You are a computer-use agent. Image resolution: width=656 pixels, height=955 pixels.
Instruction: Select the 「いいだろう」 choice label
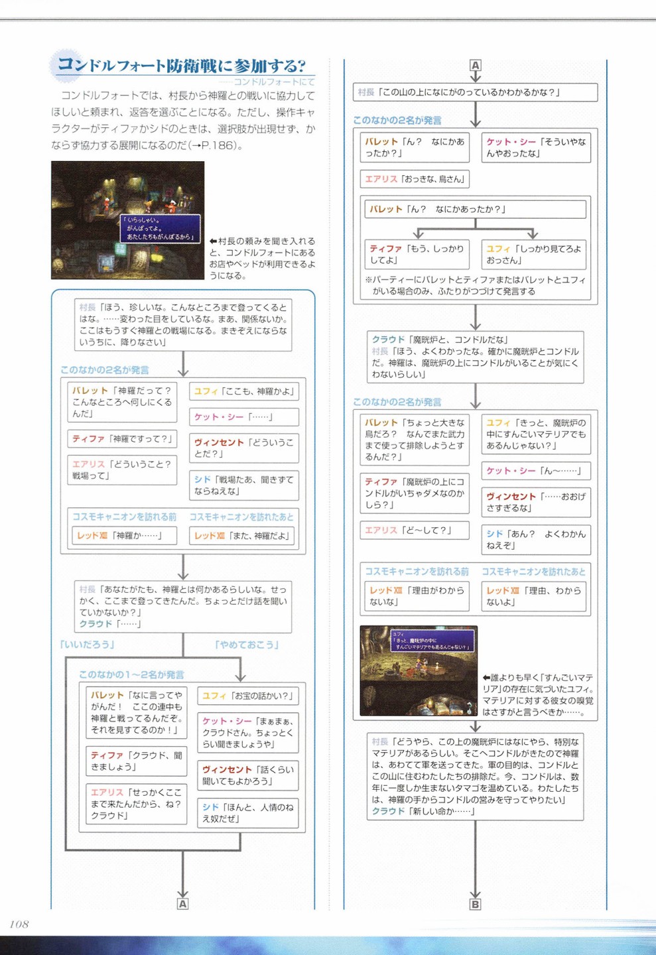tap(87, 645)
